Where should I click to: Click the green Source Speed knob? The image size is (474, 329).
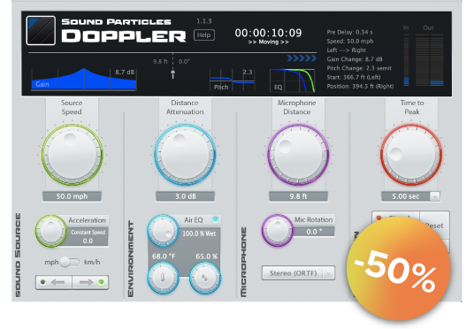pyautogui.click(x=73, y=155)
